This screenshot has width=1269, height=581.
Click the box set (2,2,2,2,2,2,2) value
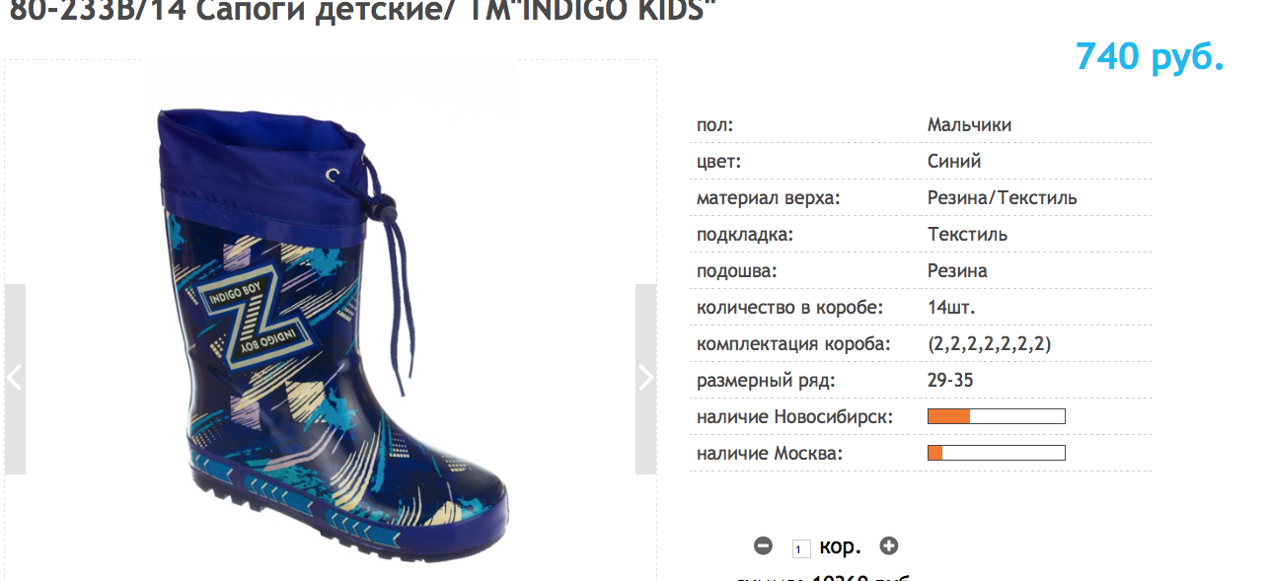pyautogui.click(x=989, y=344)
